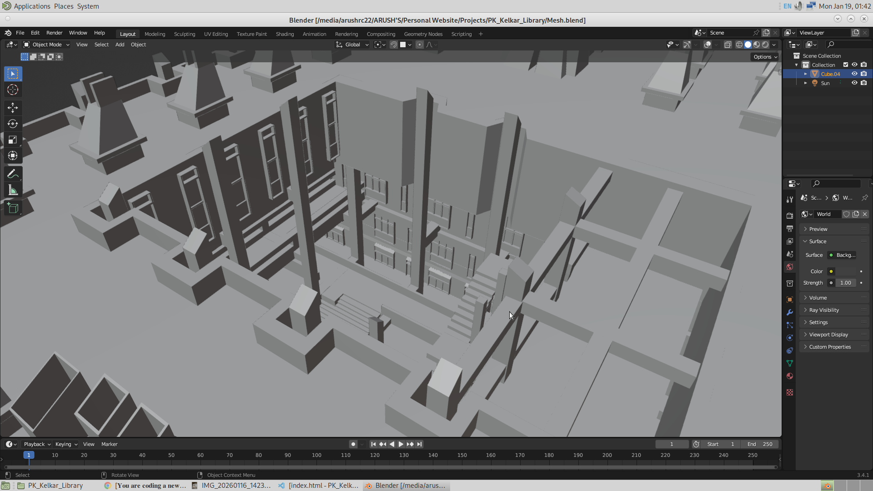Activate the Annotate pencil tool
Viewport: 873px width, 491px height.
coord(13,174)
